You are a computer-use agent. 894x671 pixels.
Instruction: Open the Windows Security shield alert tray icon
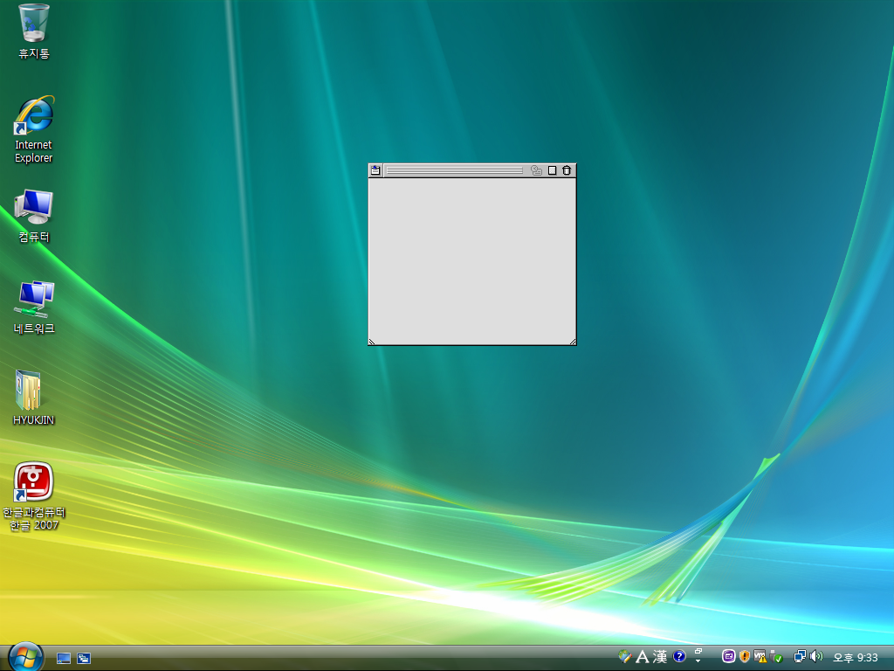744,656
